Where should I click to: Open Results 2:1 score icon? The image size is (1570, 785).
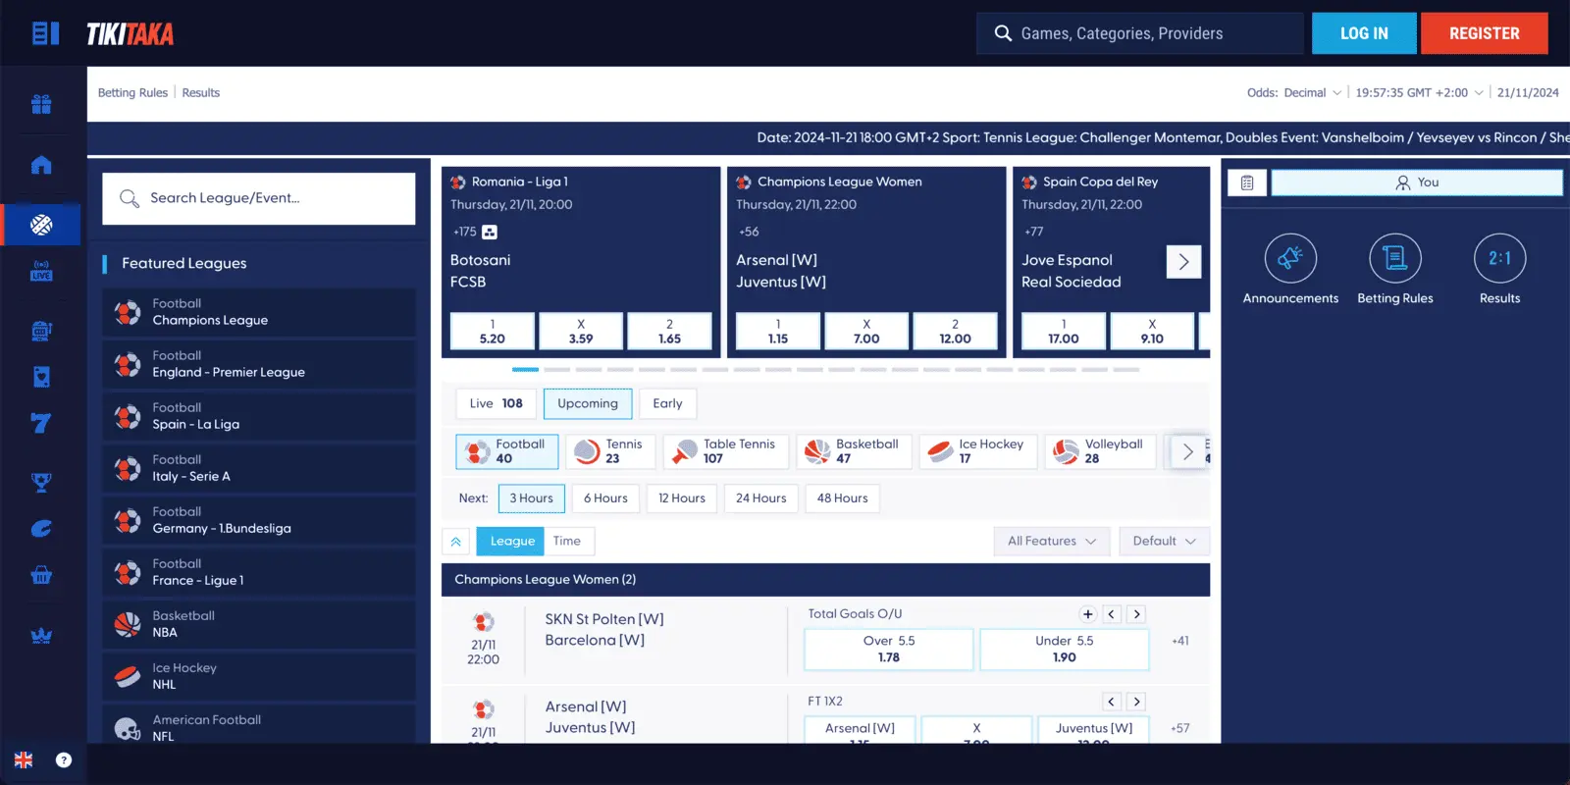point(1499,259)
